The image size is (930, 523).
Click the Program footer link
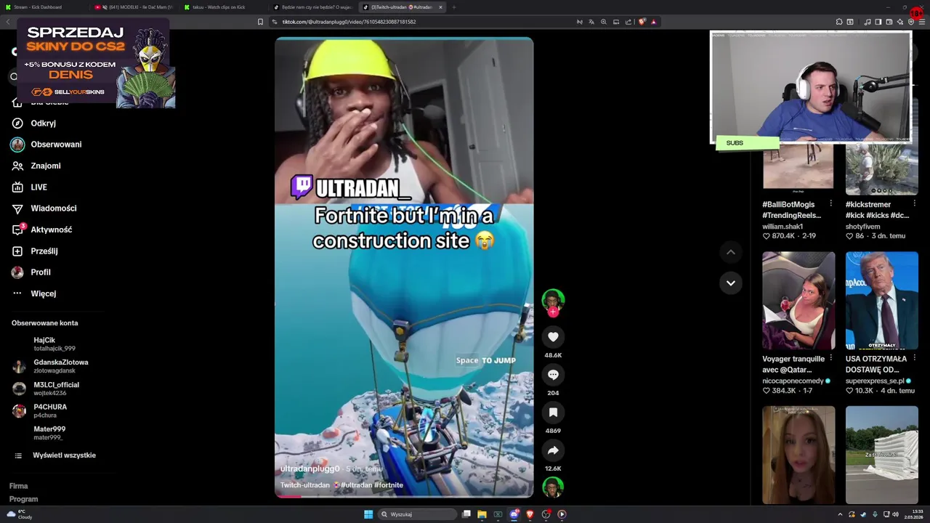pyautogui.click(x=23, y=499)
